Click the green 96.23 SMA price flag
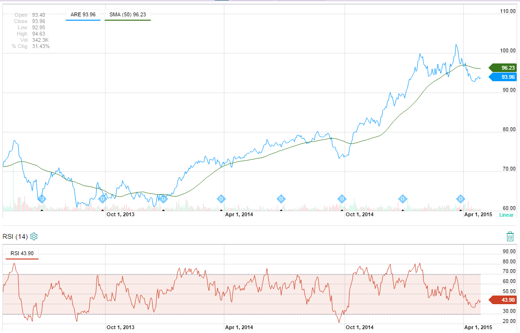 pyautogui.click(x=502, y=68)
